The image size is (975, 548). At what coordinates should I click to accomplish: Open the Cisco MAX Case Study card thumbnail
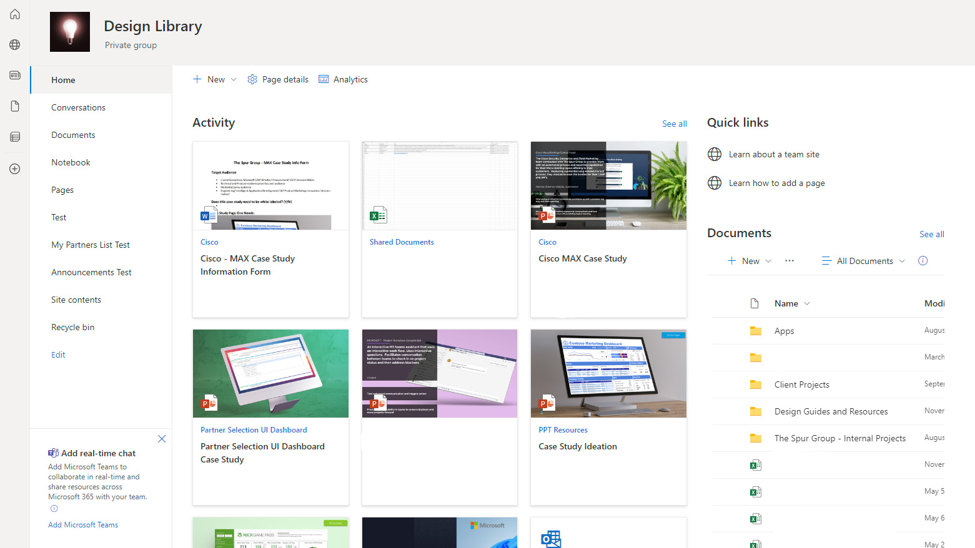pos(608,185)
